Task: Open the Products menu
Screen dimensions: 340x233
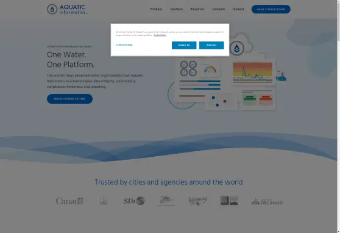Action: [x=156, y=9]
